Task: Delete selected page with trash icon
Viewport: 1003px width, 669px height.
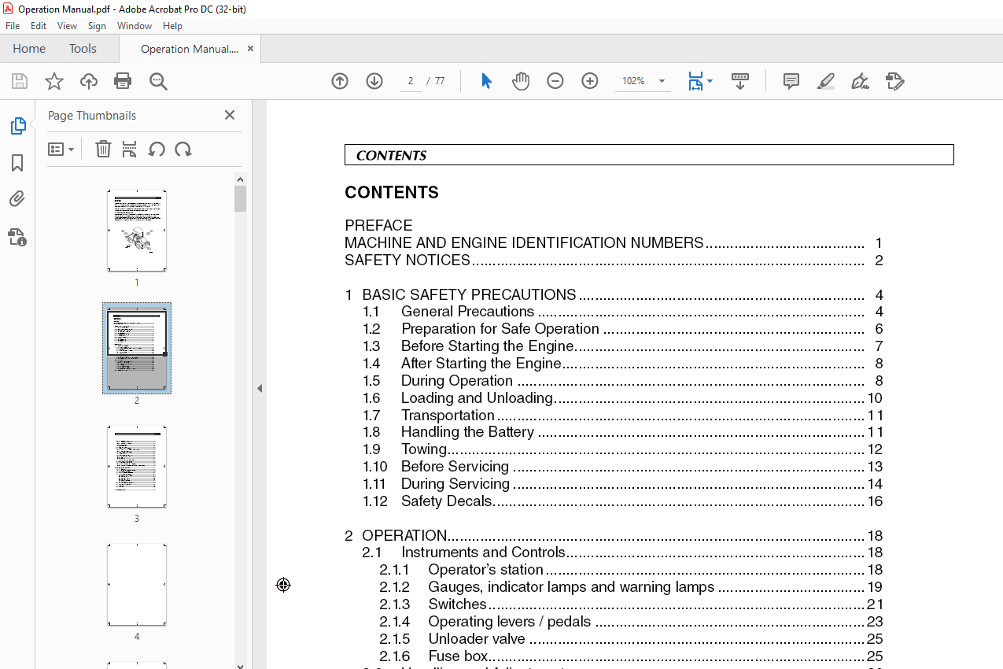Action: point(103,149)
